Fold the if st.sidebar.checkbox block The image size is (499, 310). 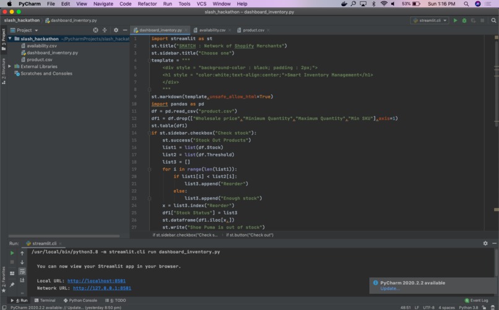(149, 133)
